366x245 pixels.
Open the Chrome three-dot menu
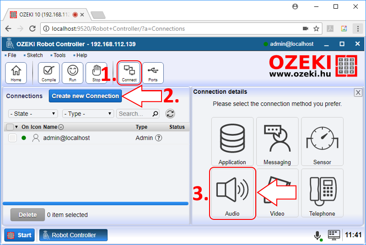(358, 29)
